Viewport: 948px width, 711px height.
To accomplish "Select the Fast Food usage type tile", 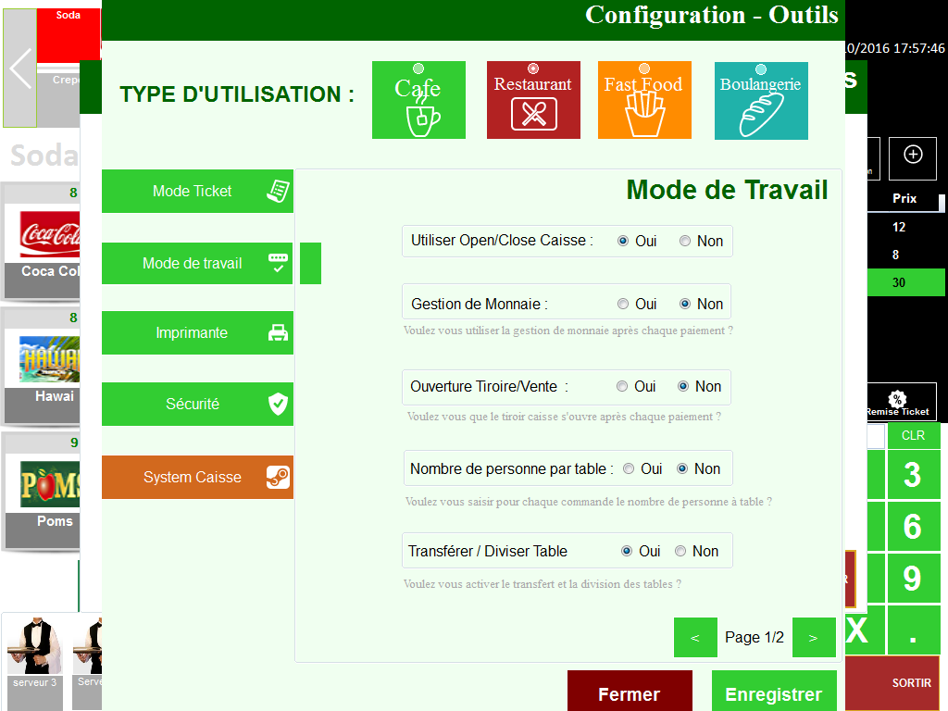I will point(644,100).
